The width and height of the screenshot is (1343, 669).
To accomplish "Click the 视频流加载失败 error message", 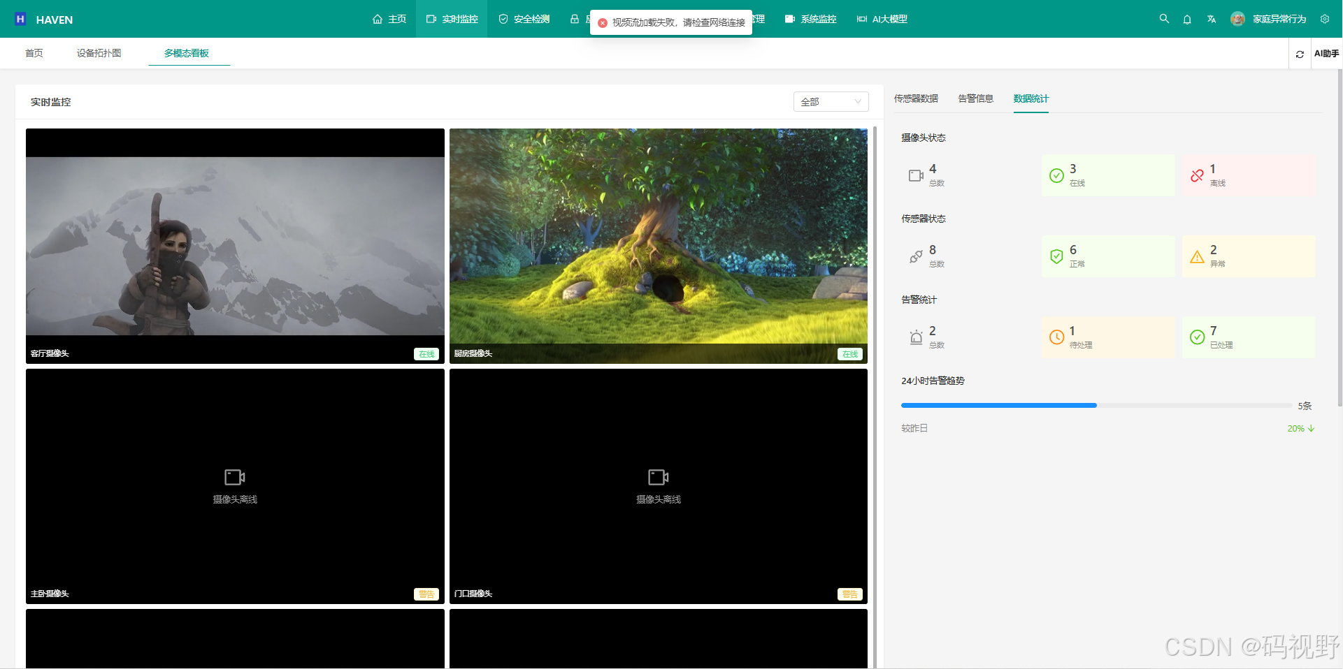I will coord(679,22).
